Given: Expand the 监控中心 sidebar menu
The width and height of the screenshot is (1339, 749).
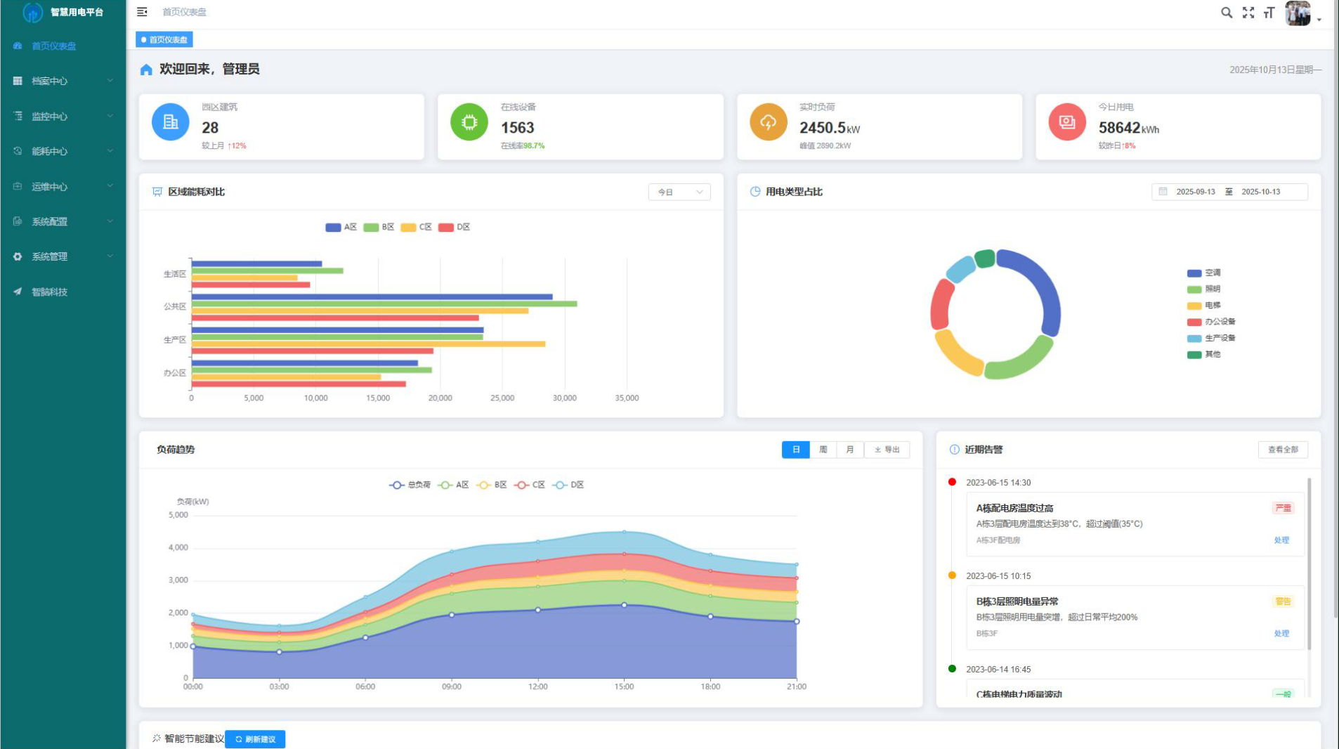Looking at the screenshot, I should tap(63, 116).
